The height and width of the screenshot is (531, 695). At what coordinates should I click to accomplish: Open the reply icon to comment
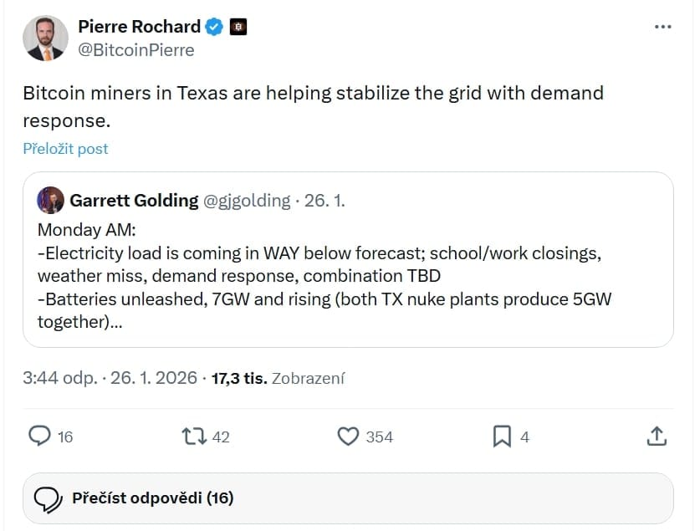[40, 437]
